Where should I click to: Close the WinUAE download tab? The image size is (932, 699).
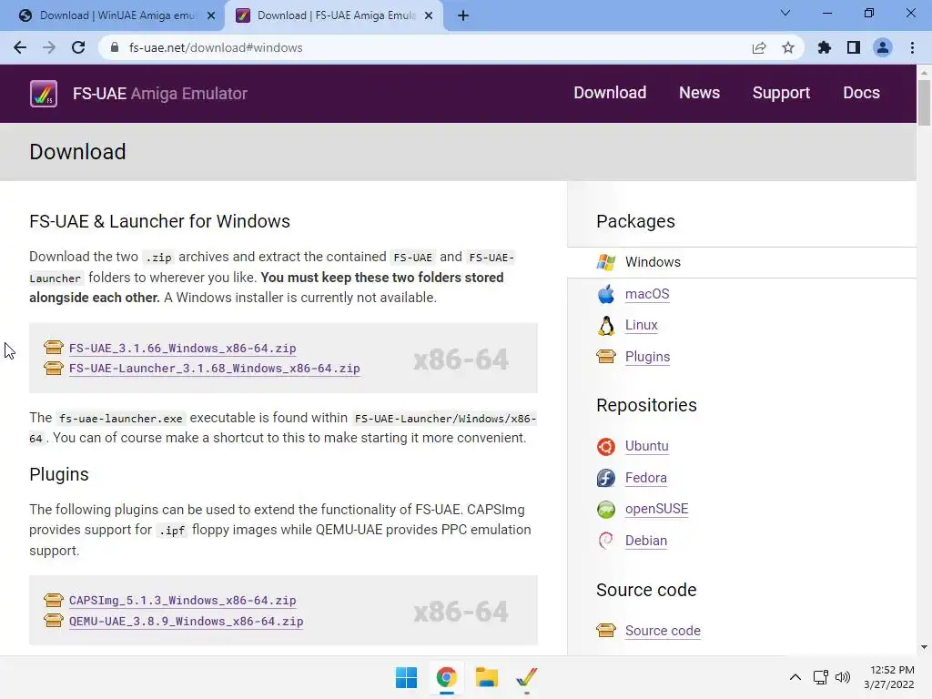click(x=211, y=15)
